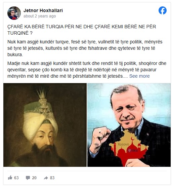Expand the post with See more

139,76
